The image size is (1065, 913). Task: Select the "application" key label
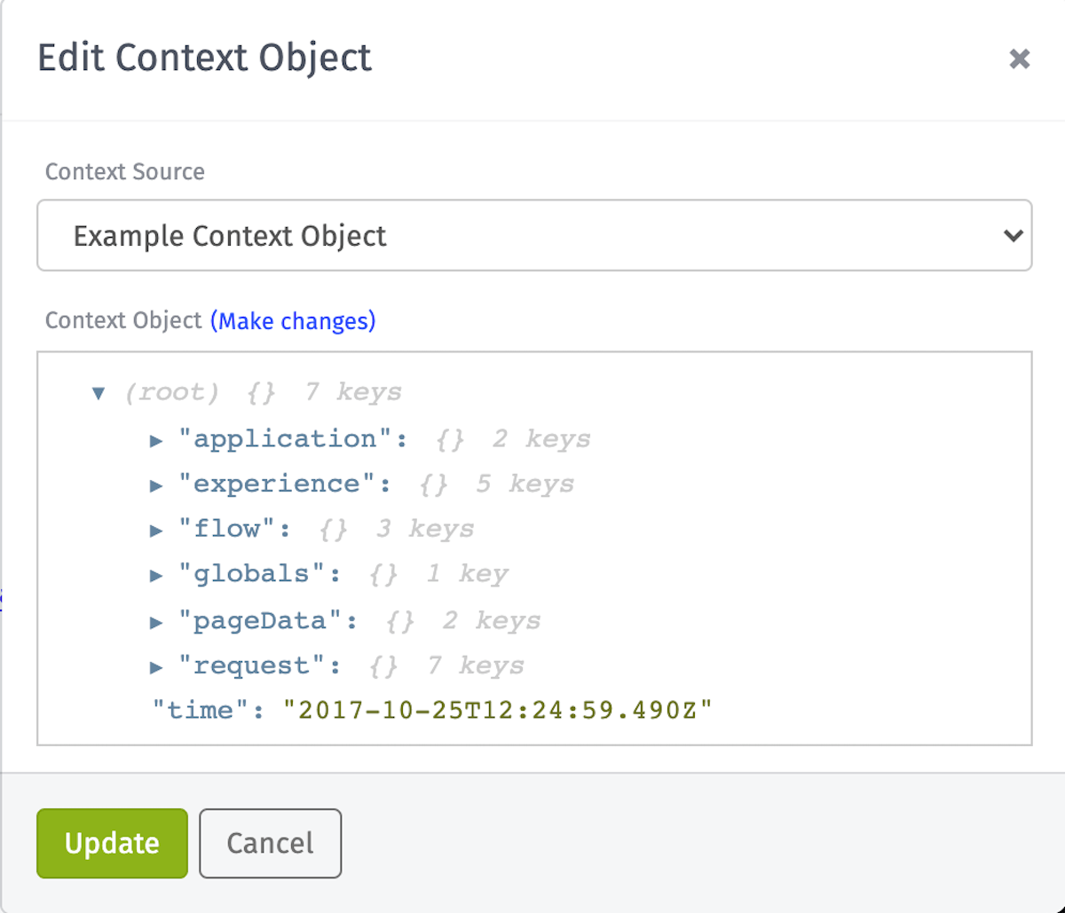(x=285, y=439)
